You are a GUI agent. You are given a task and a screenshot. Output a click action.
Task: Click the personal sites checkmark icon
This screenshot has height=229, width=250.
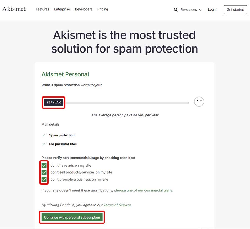click(44, 144)
